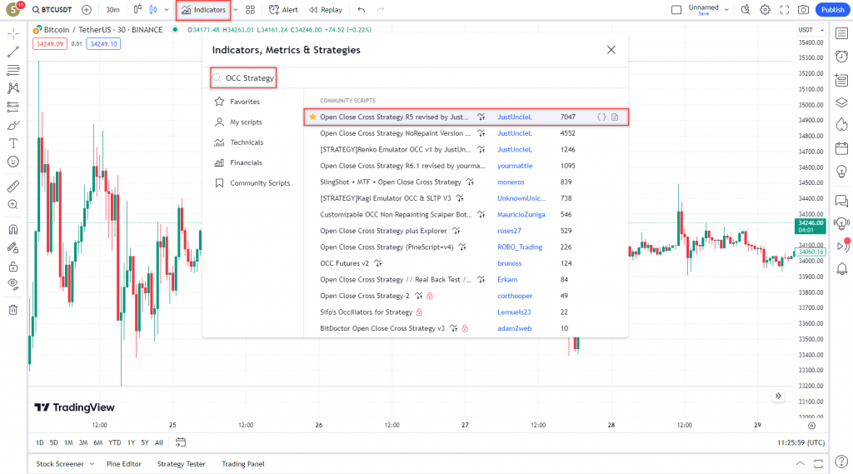Take a chart snapshot with camera icon
The width and height of the screenshot is (853, 474).
(x=804, y=10)
